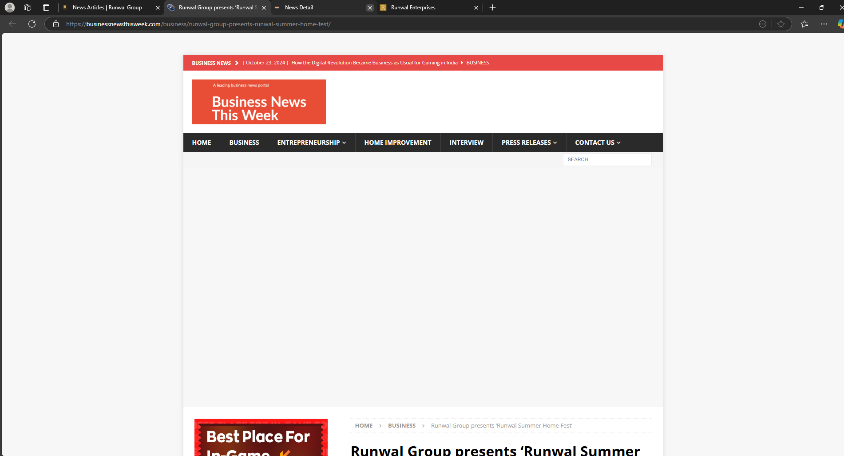Click the back navigation arrow
Screen dimensions: 844x456
point(12,24)
